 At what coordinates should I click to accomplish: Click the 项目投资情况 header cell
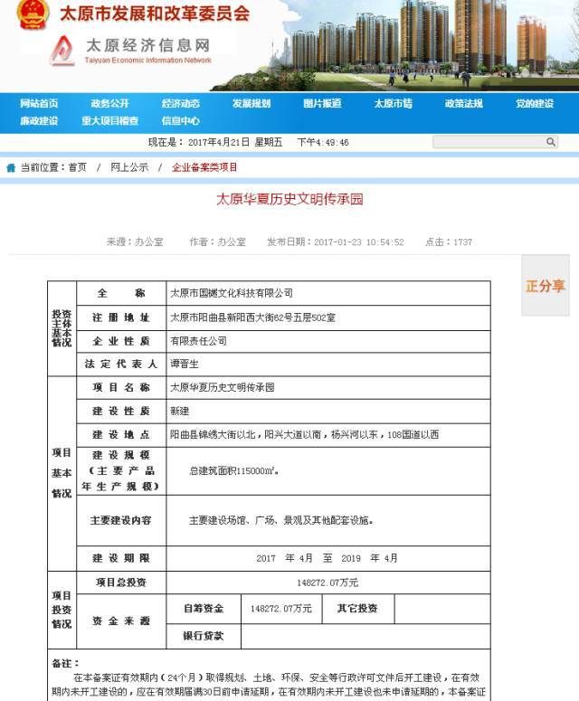[62, 610]
